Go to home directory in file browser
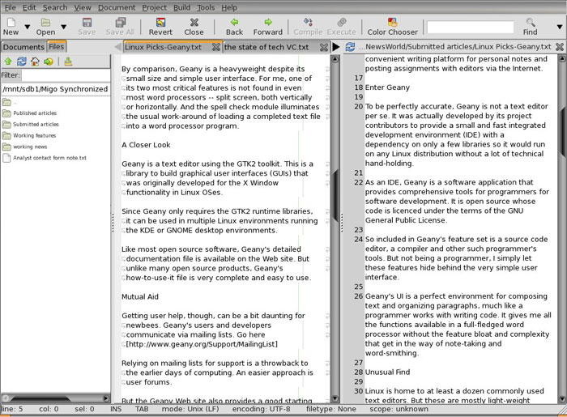Image resolution: width=567 pixels, height=417 pixels. click(x=35, y=62)
